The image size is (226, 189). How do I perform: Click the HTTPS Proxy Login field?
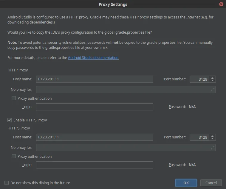94,165
